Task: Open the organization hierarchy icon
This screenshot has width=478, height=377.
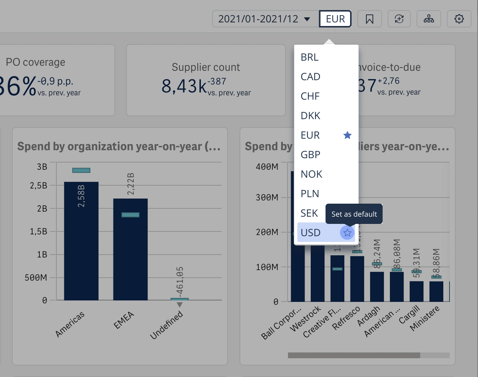Action: (x=429, y=19)
